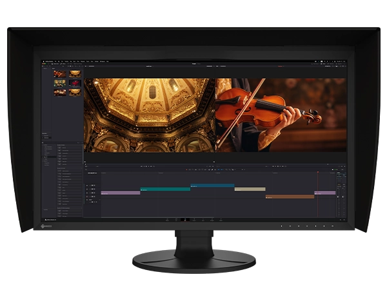Select the violin close-up clip thumbnail

click(60, 74)
